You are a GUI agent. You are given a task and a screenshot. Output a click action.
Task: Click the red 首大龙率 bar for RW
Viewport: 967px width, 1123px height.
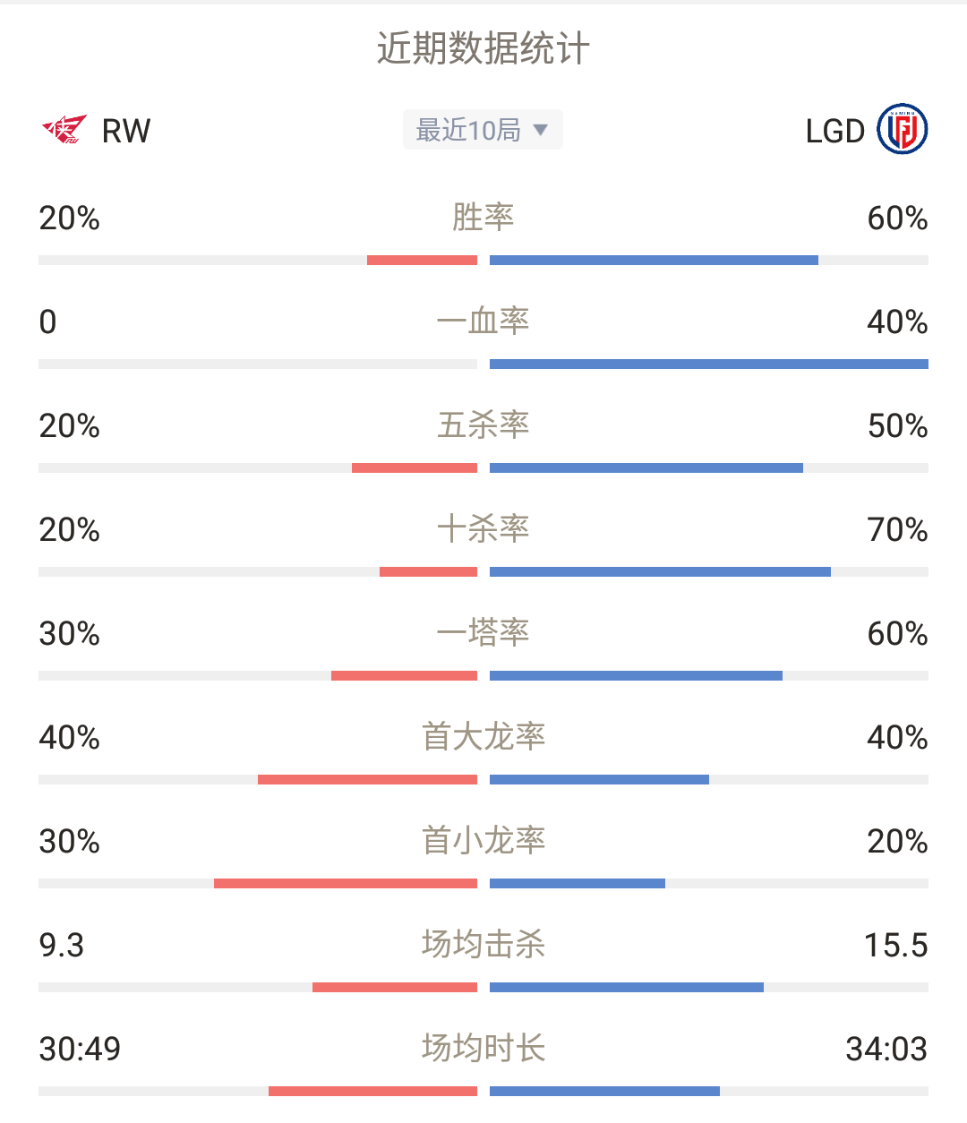click(367, 780)
